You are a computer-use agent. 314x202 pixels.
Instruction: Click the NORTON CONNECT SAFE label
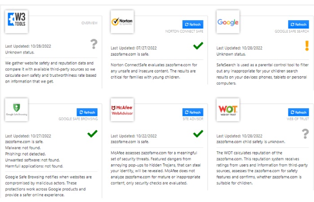tap(184, 31)
